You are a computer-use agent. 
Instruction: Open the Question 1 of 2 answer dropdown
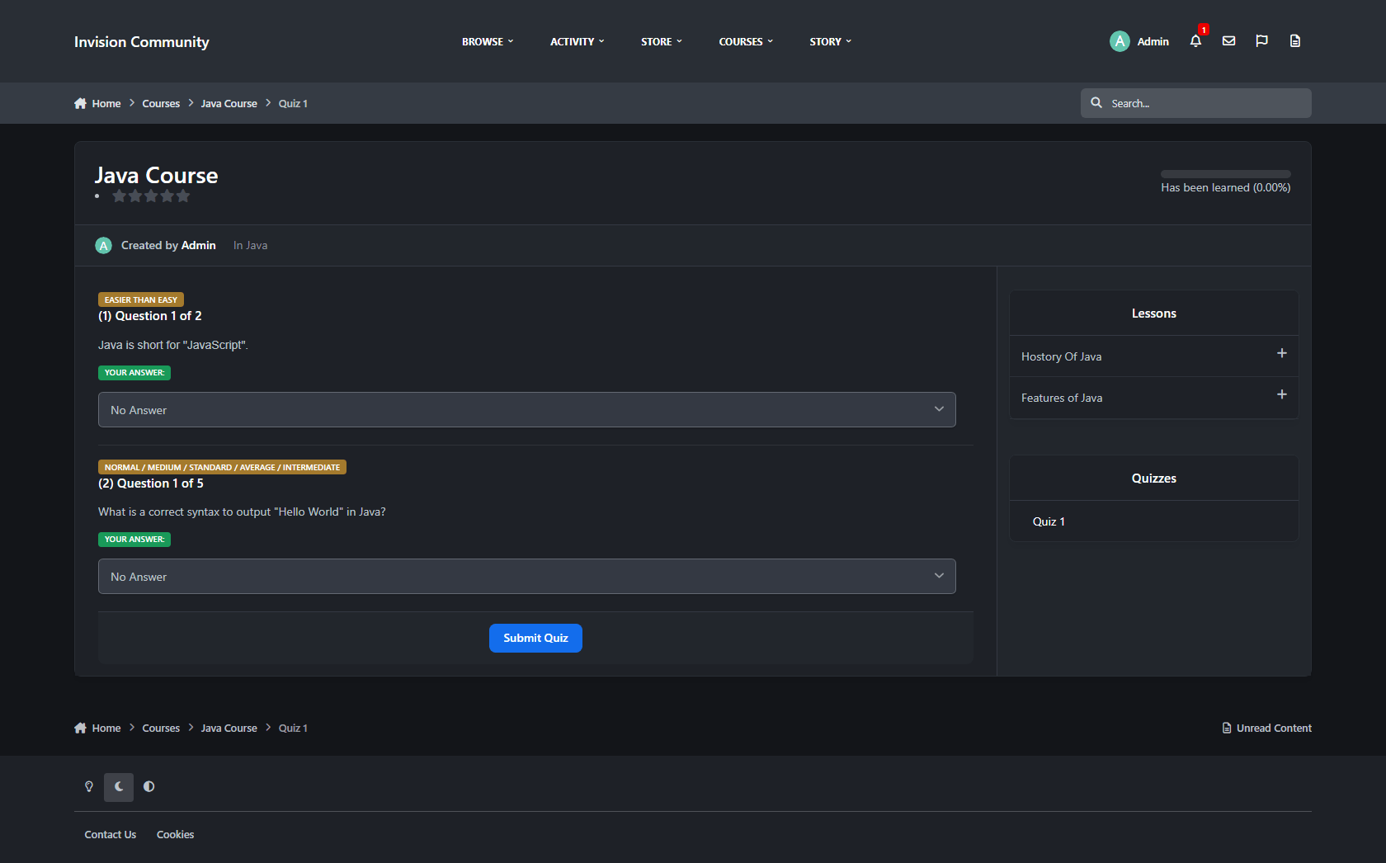pyautogui.click(x=527, y=410)
